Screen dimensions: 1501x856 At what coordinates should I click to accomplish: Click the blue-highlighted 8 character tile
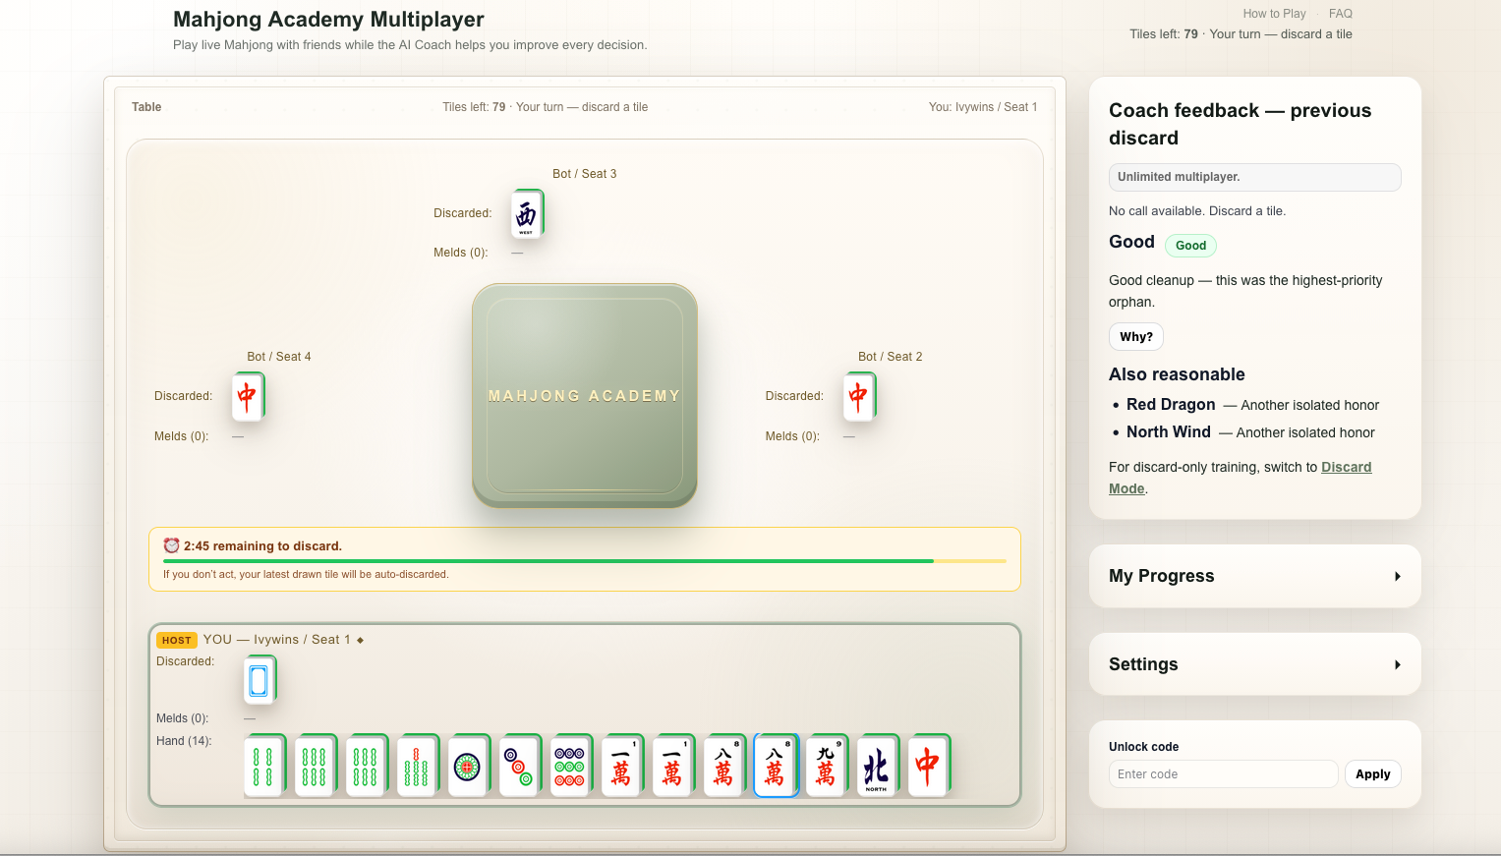point(775,766)
